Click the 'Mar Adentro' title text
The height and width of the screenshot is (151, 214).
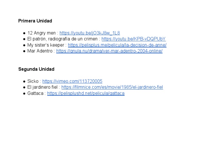click(40, 51)
